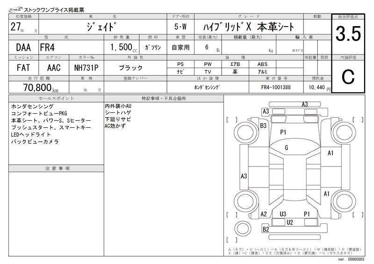Select the displacement 1,500cc
Viewport: 374px width, 264px height.
tap(123, 48)
